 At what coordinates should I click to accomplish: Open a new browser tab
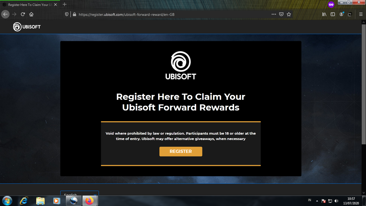click(65, 4)
